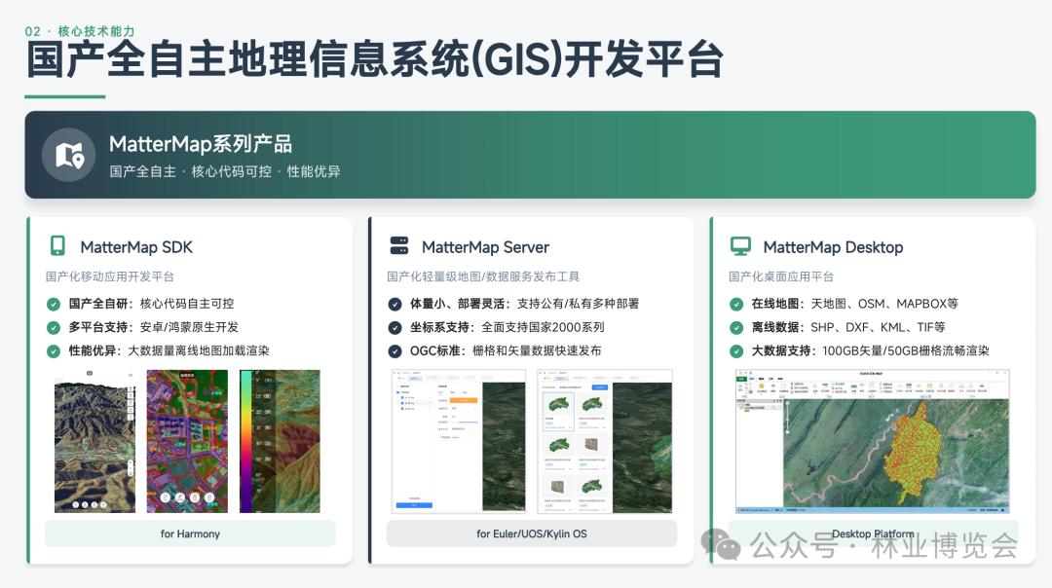Open the Server publish form screenshot

(x=458, y=441)
